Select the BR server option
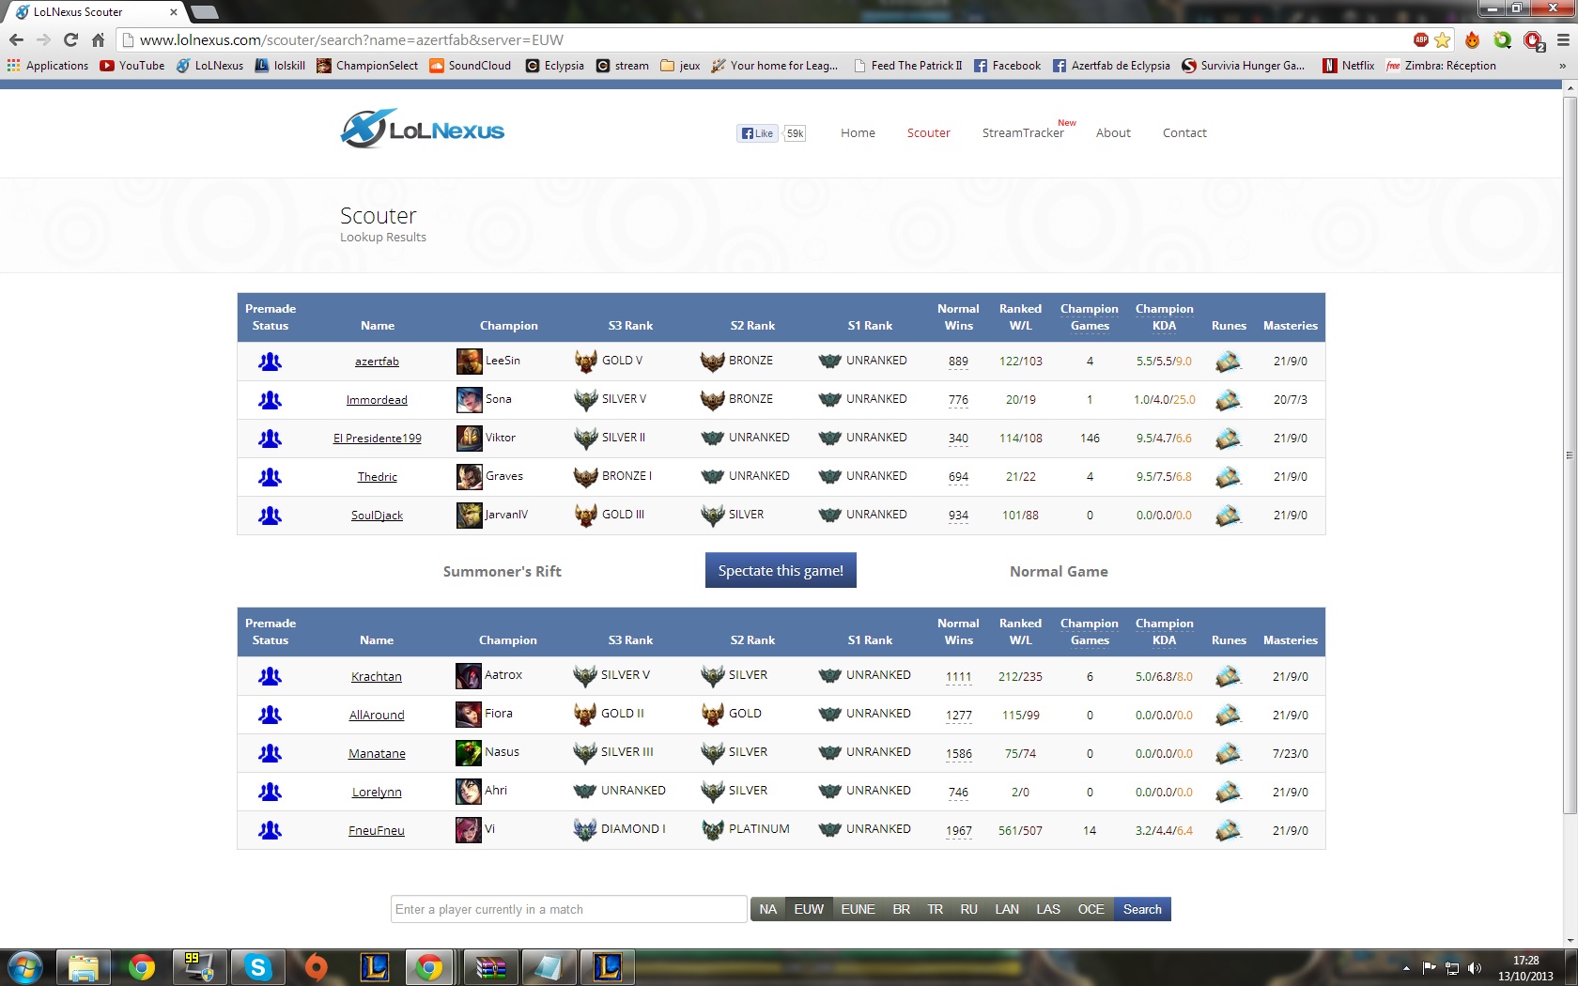 (x=902, y=909)
